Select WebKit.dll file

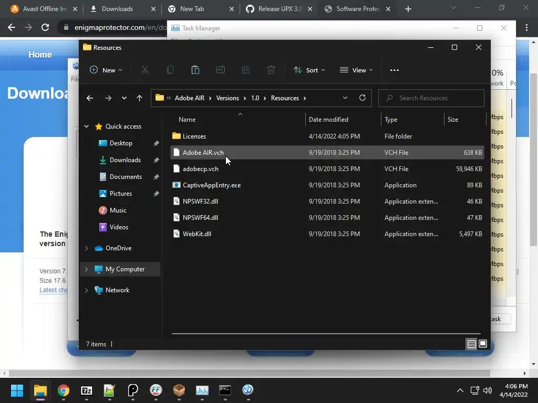(327, 234)
